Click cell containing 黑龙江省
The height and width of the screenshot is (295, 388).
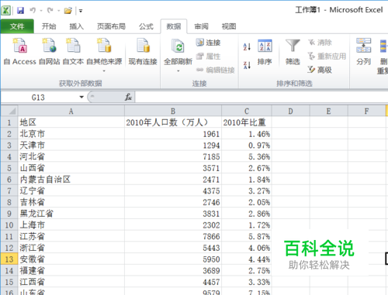click(71, 214)
